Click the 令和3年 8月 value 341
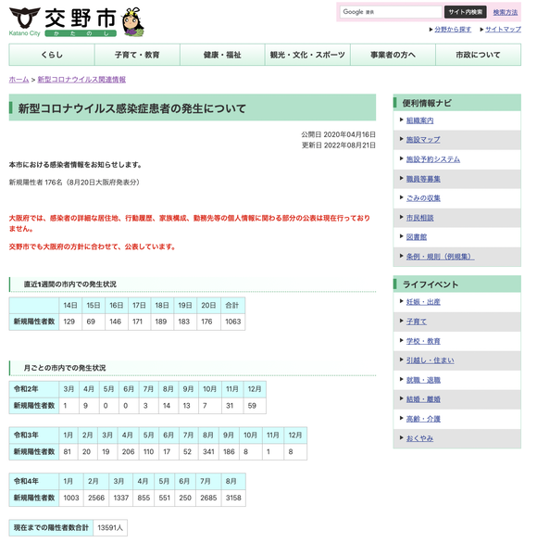This screenshot has width=537, height=543. 208,451
